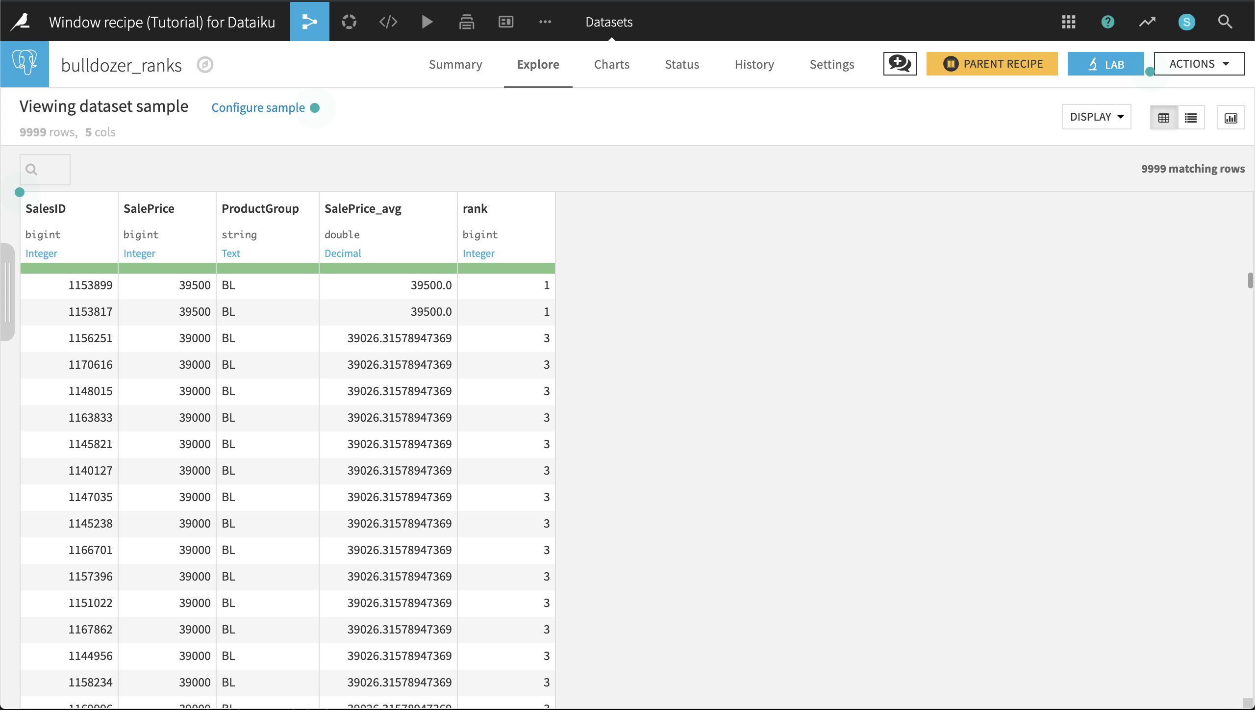Click the Text meaning under ProductGroup
Image resolution: width=1255 pixels, height=710 pixels.
coord(230,254)
